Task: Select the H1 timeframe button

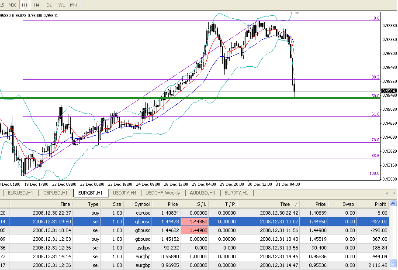Action: point(25,4)
